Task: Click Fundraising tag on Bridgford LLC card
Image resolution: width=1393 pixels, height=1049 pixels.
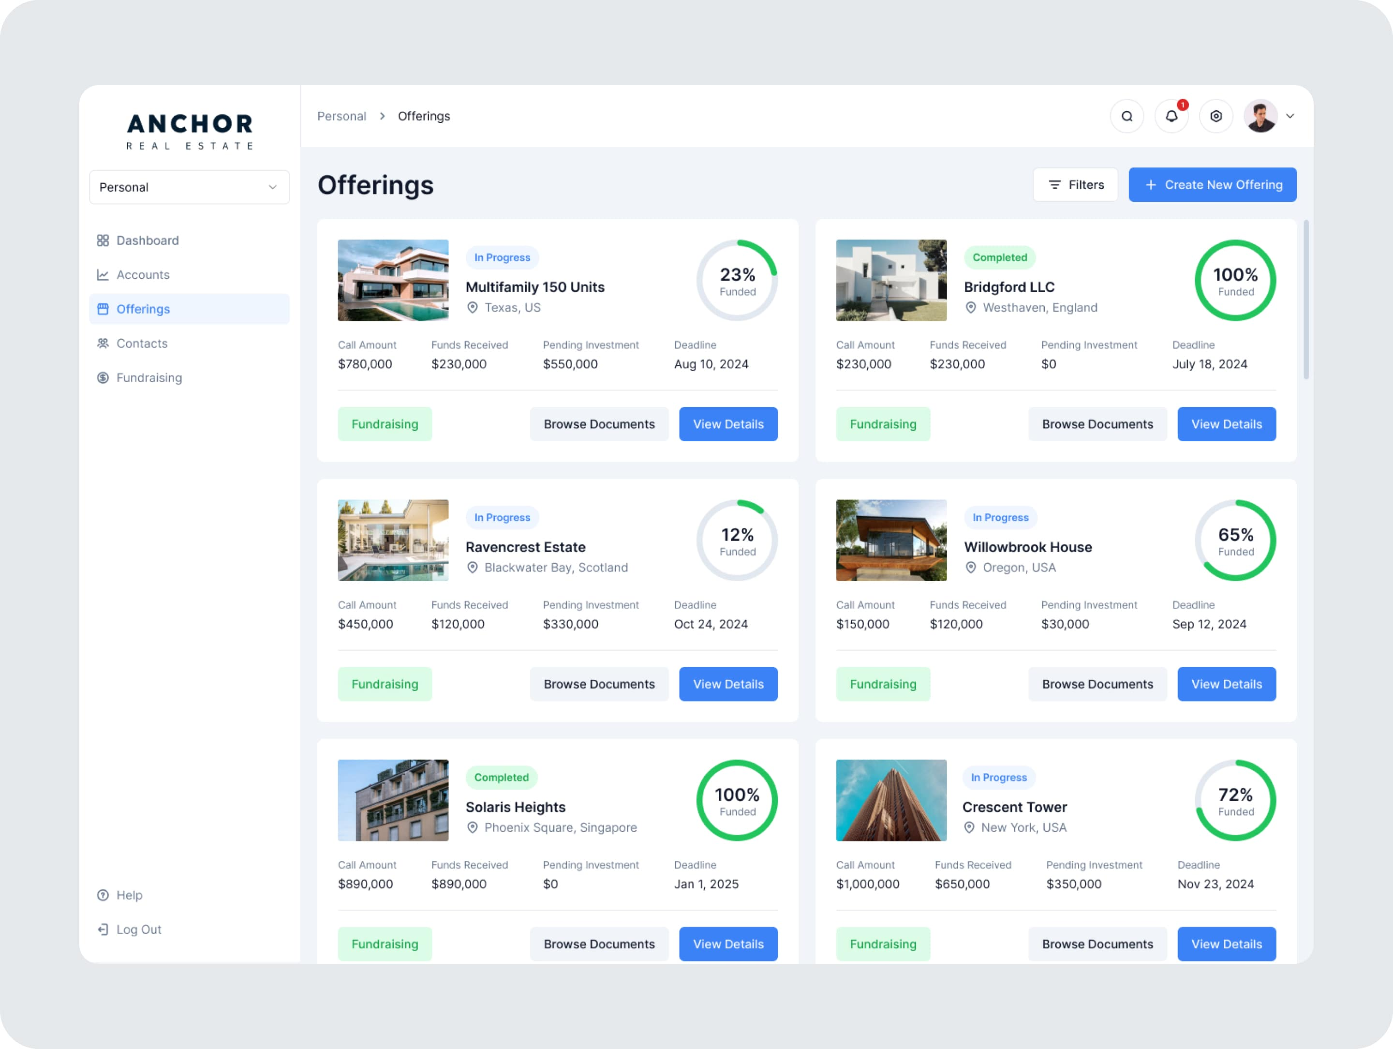Action: [x=883, y=424]
